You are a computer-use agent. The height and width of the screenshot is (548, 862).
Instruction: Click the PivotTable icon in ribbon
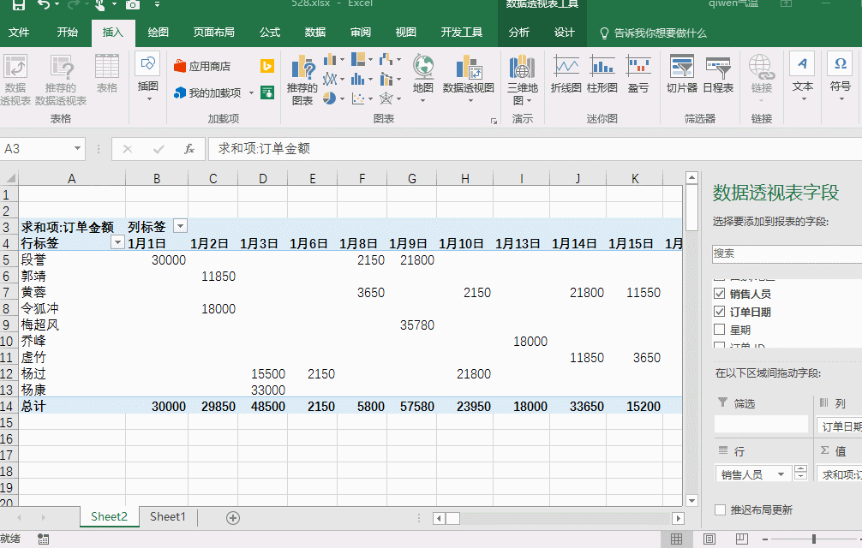15,79
